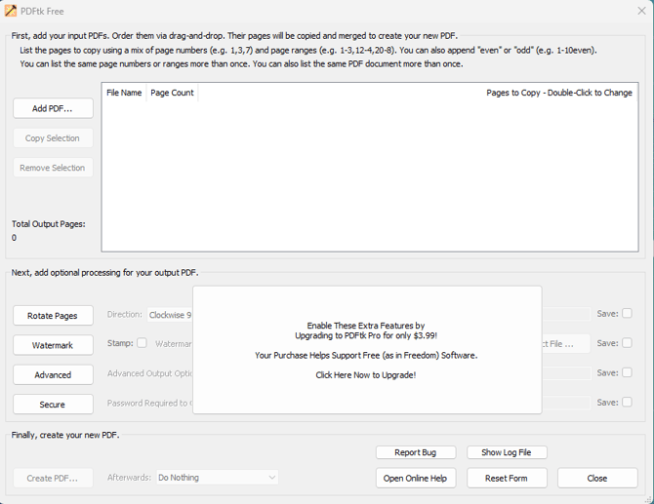
Task: Click the File Name column header
Action: point(124,93)
